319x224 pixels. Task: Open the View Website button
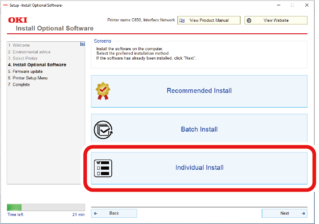[276, 20]
